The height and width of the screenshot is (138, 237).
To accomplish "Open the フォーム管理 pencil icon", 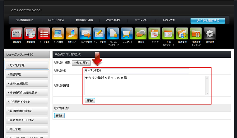I will tap(99, 33).
